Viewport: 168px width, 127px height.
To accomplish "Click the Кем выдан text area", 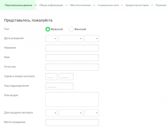I will pos(72,100).
